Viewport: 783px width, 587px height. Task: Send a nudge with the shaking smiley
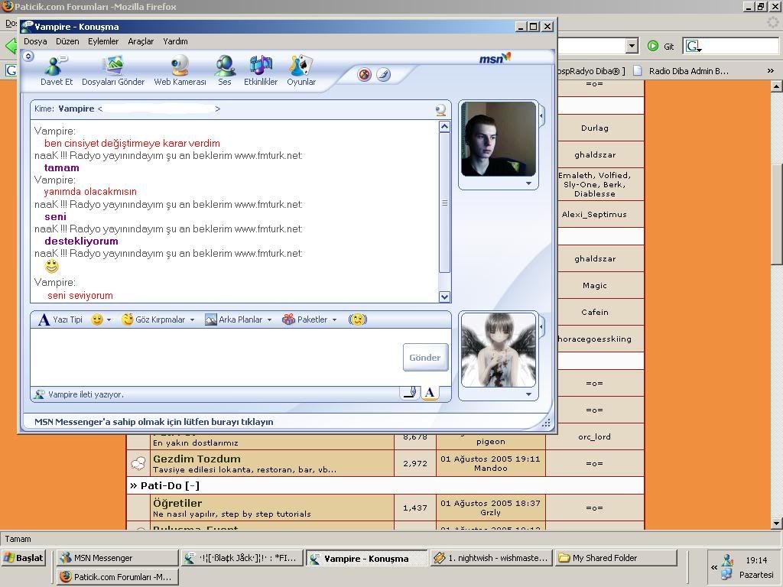pos(358,319)
